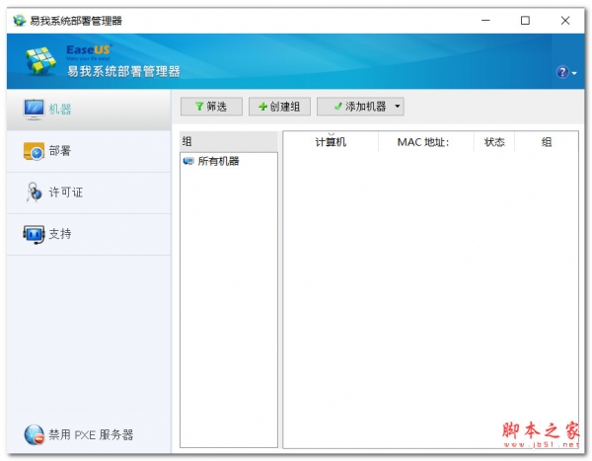Screen dimensions: 592x461
Task: Switch to the 许可证 (License) section
Action: (89, 193)
